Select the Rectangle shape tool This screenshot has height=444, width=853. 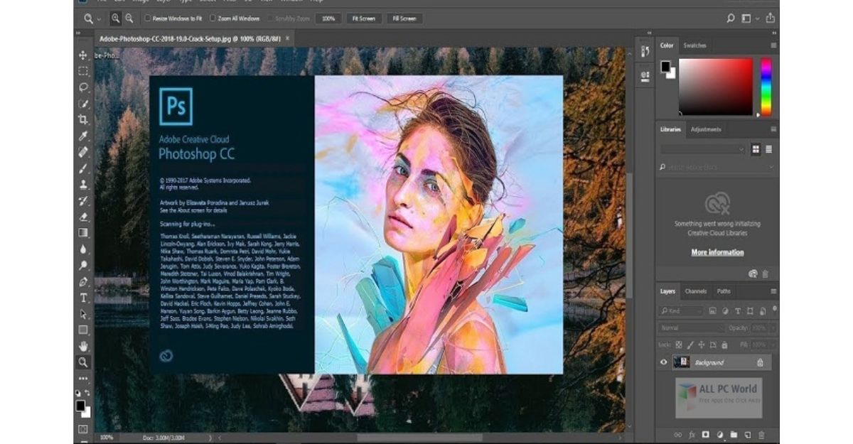coord(83,330)
